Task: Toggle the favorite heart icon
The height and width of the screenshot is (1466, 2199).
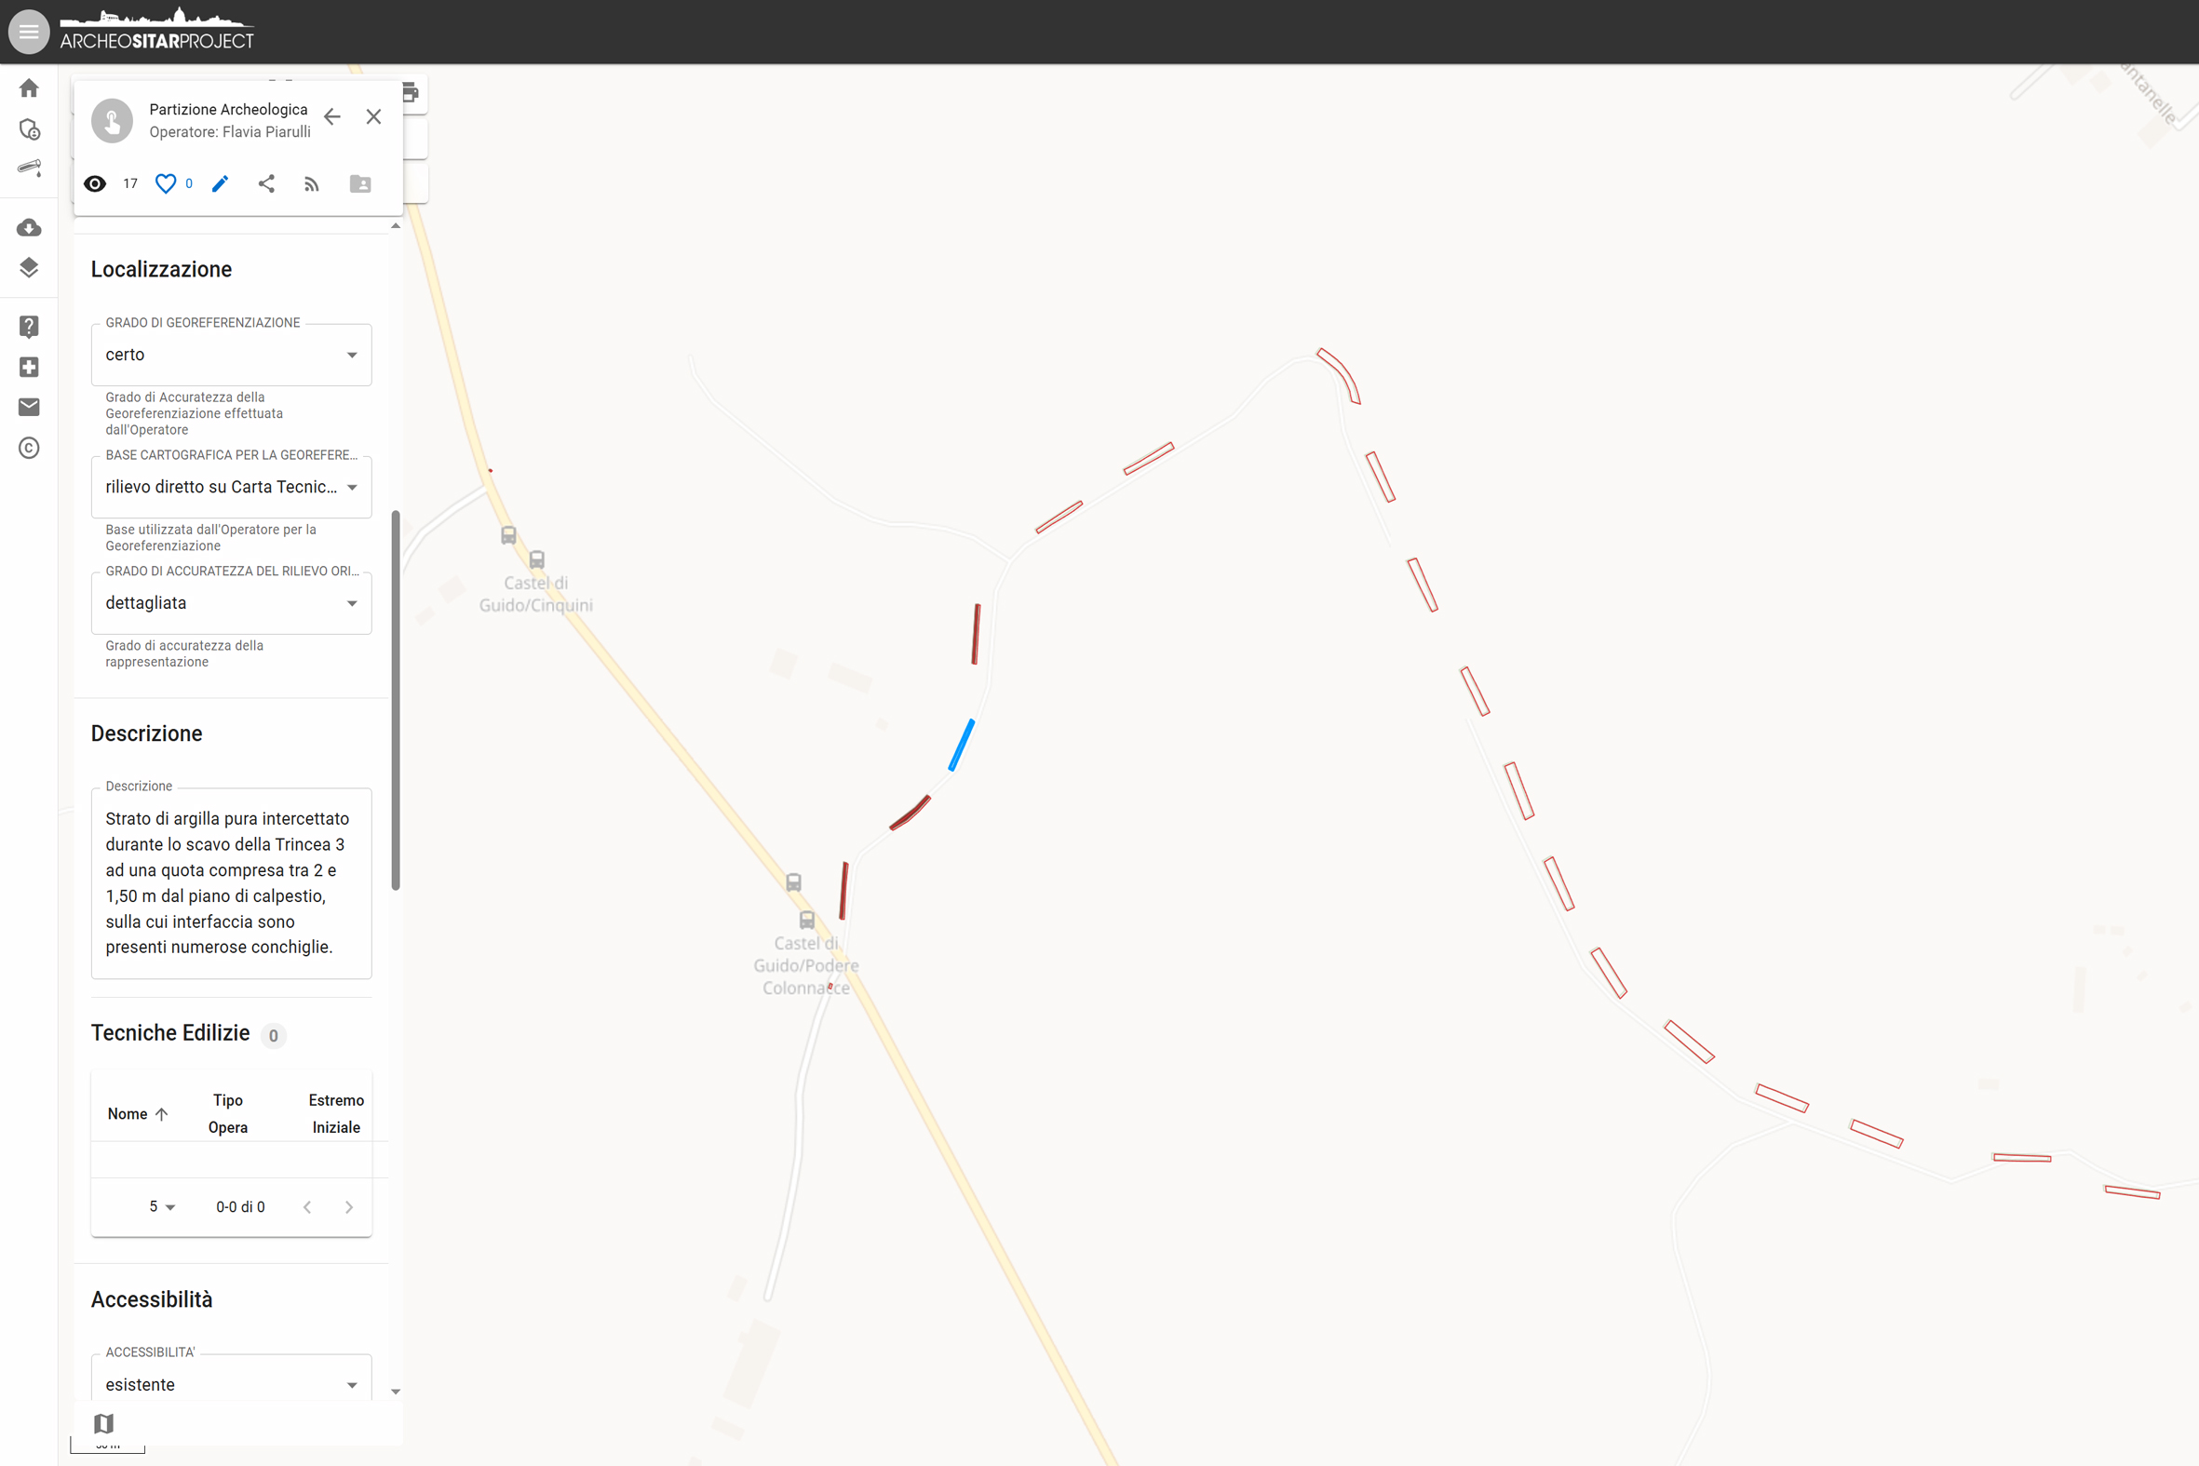Action: (x=166, y=183)
